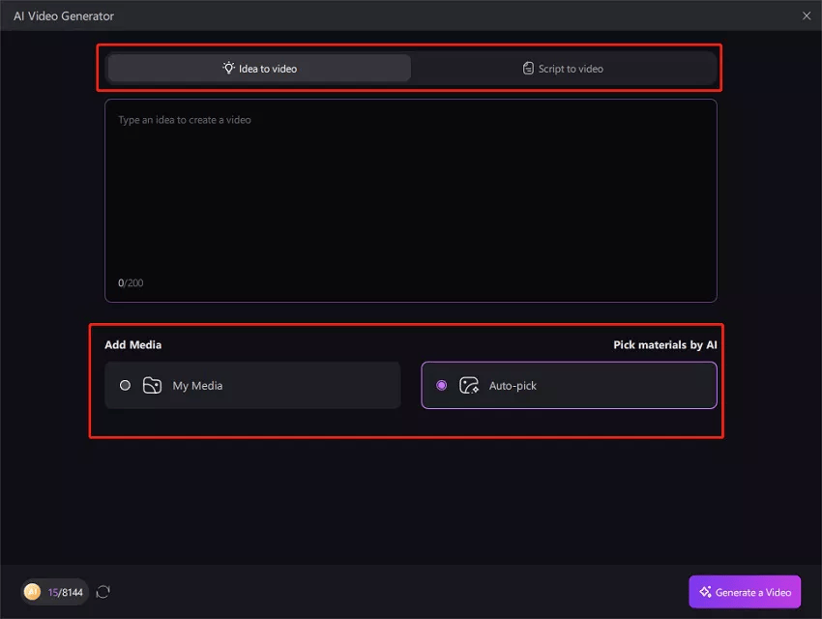
Task: Refresh the AI credits count
Action: 103,592
